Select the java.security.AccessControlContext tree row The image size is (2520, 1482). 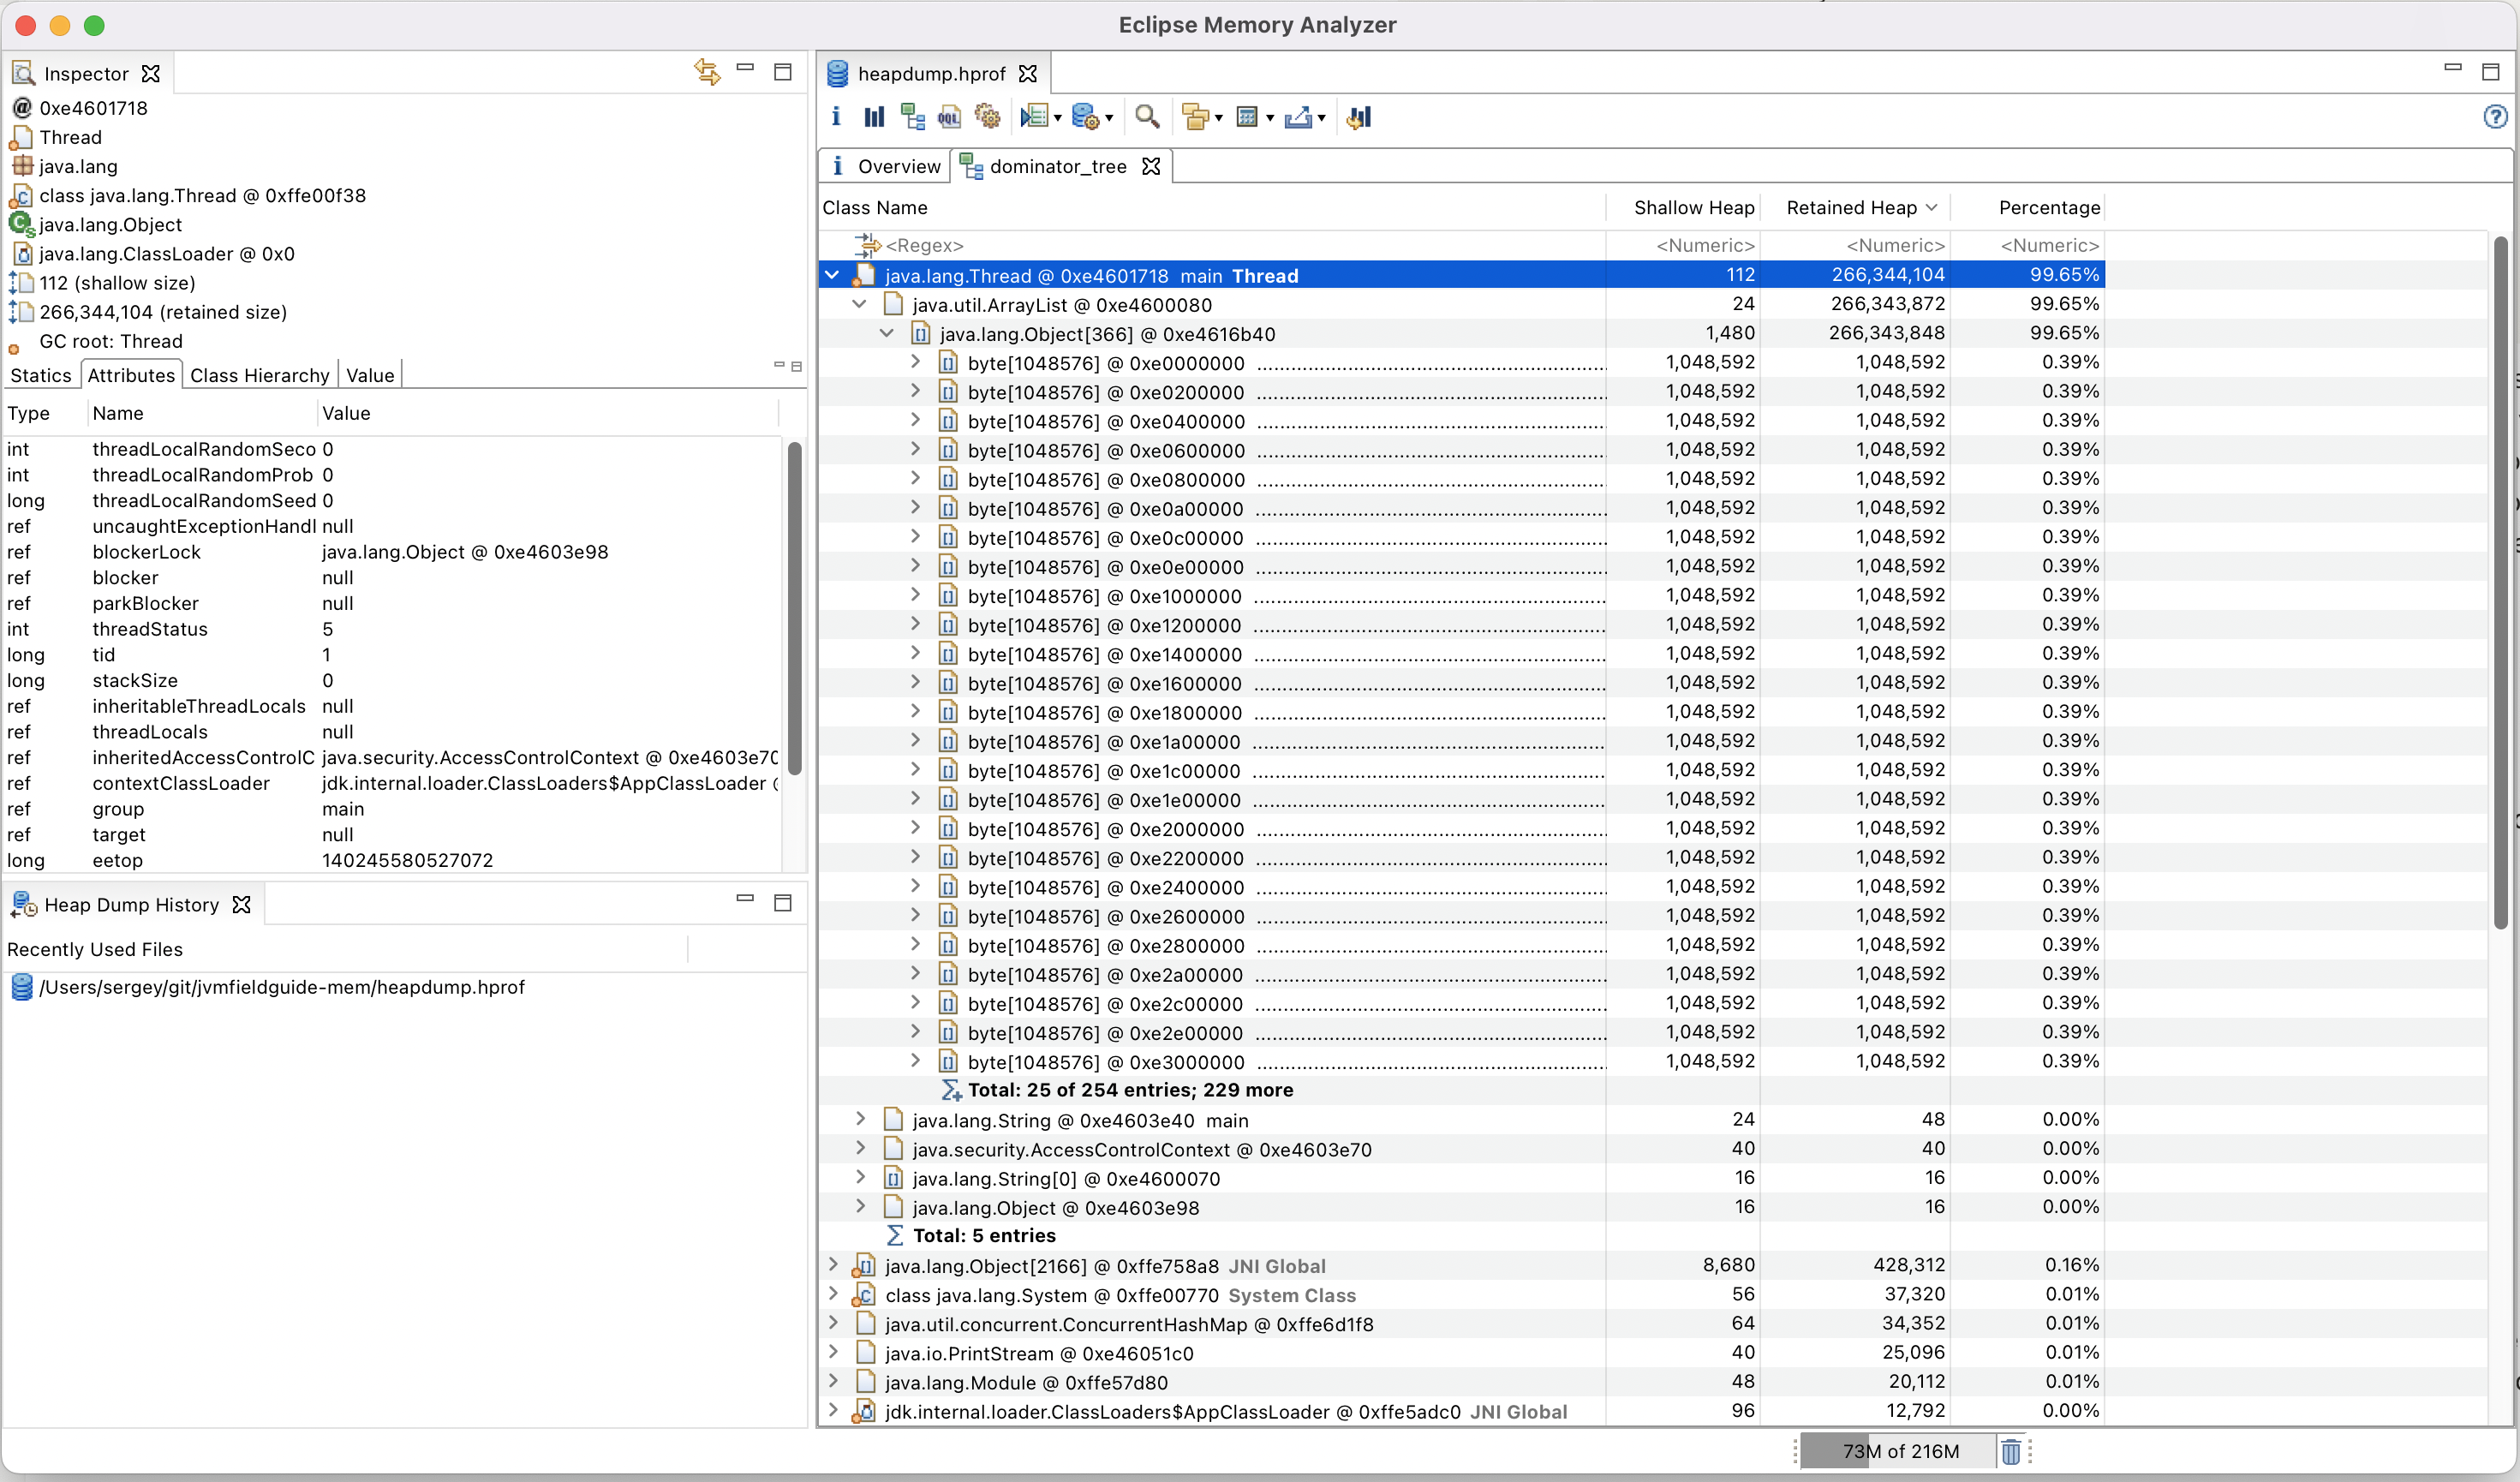[x=1461, y=1149]
